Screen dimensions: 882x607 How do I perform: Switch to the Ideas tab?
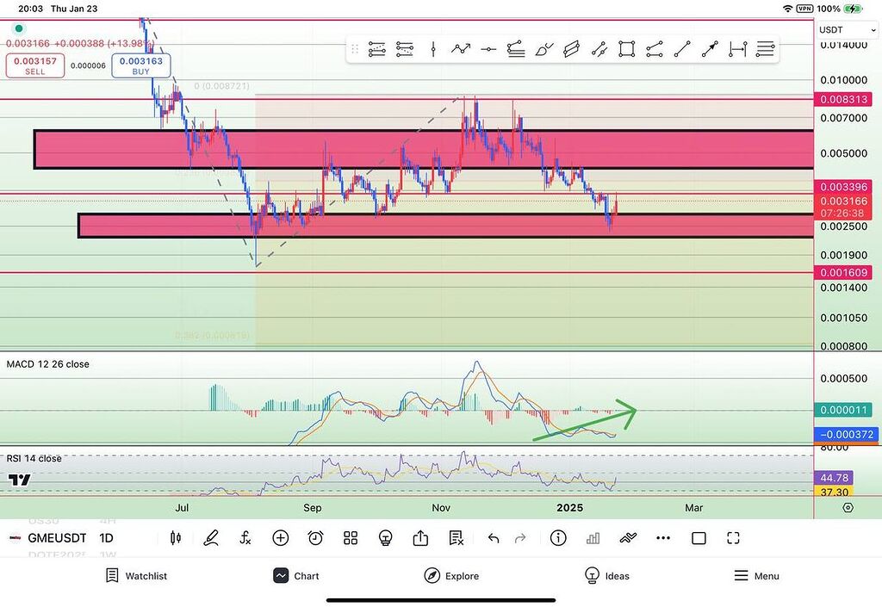pos(609,576)
